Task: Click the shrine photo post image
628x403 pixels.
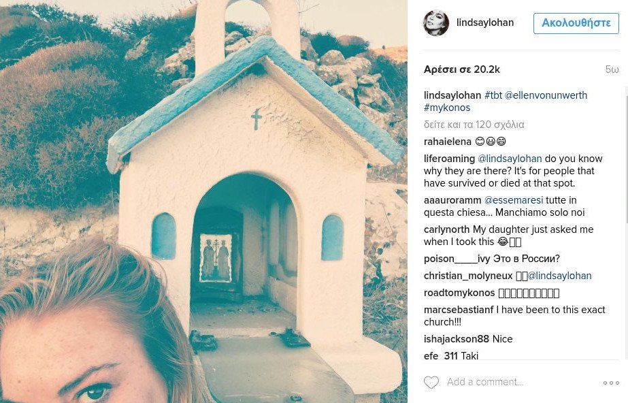Action: [x=203, y=201]
